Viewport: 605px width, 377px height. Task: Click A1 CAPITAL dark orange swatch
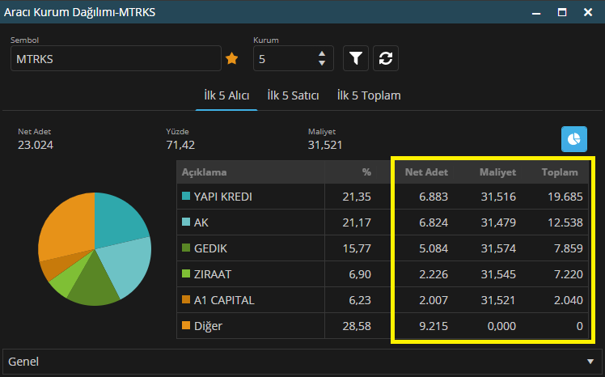(x=186, y=299)
